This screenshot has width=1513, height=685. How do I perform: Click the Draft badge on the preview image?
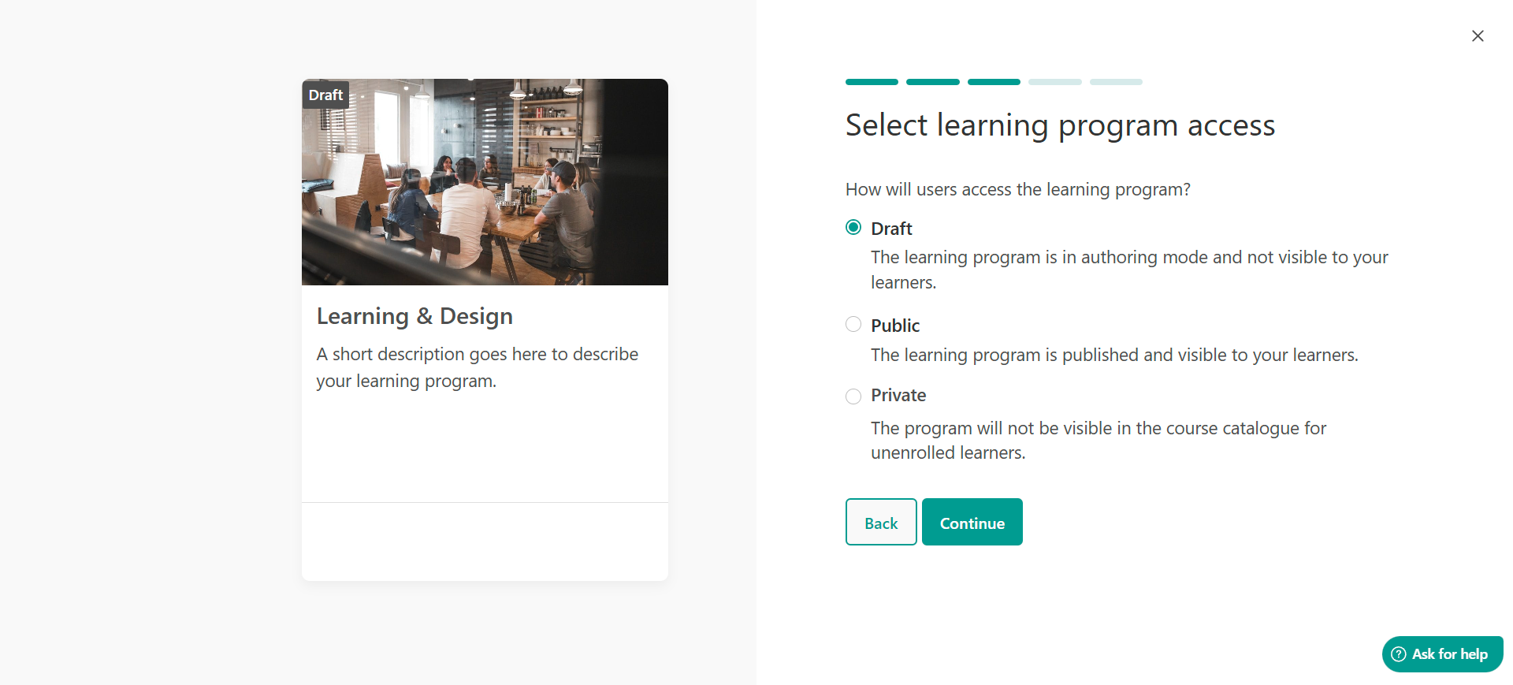point(325,95)
